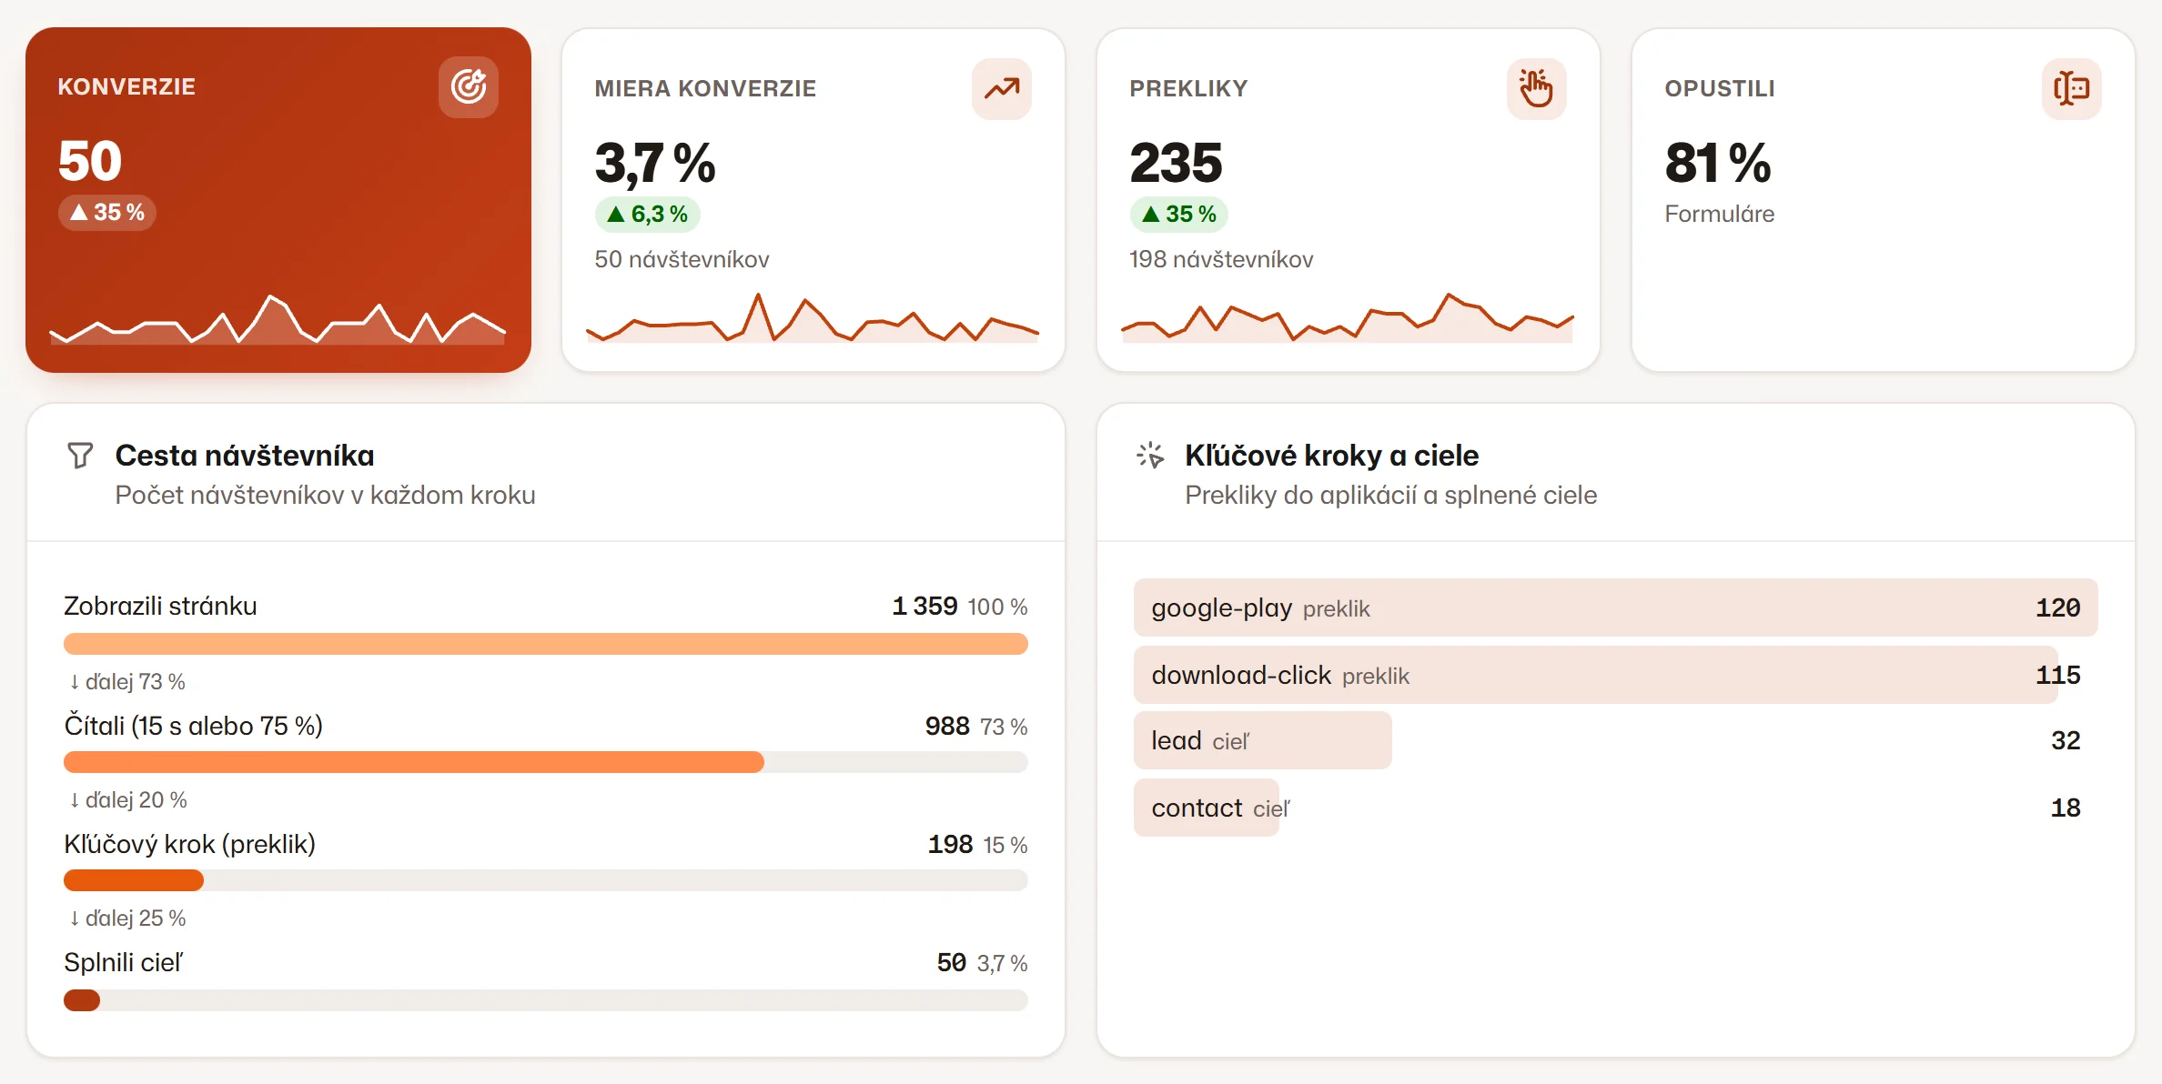Click the Miera konverzie sparkline chart
Image resolution: width=2162 pixels, height=1084 pixels.
(x=813, y=317)
